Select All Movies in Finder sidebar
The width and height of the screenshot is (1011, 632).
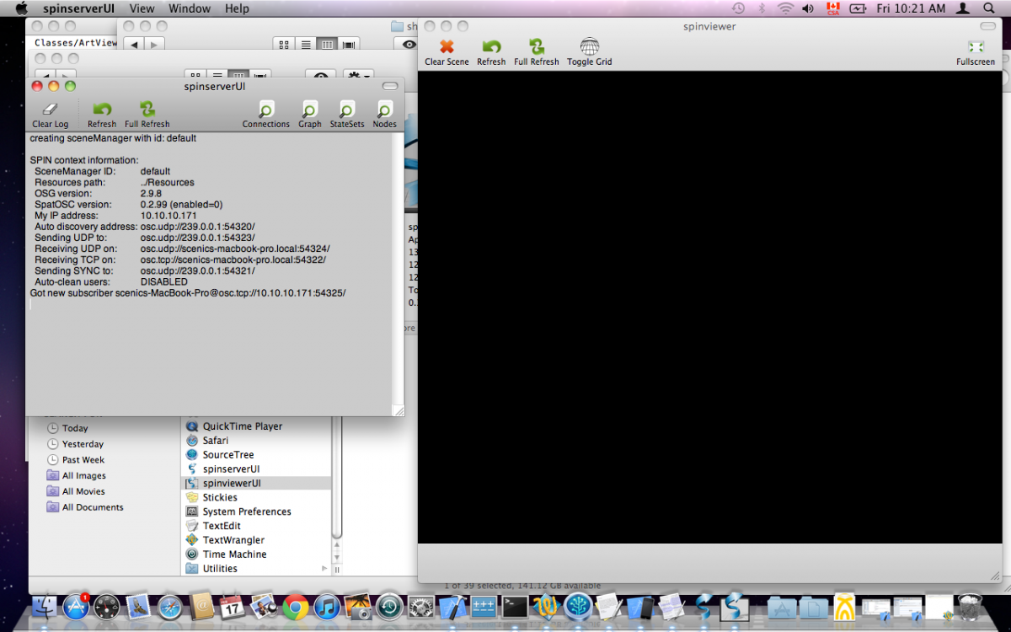coord(83,491)
